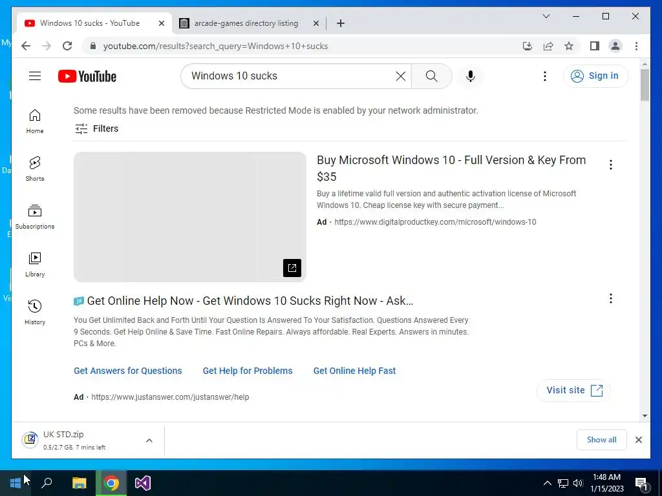Open File Explorer from the taskbar
Screen dimensions: 662x496
pos(79,483)
